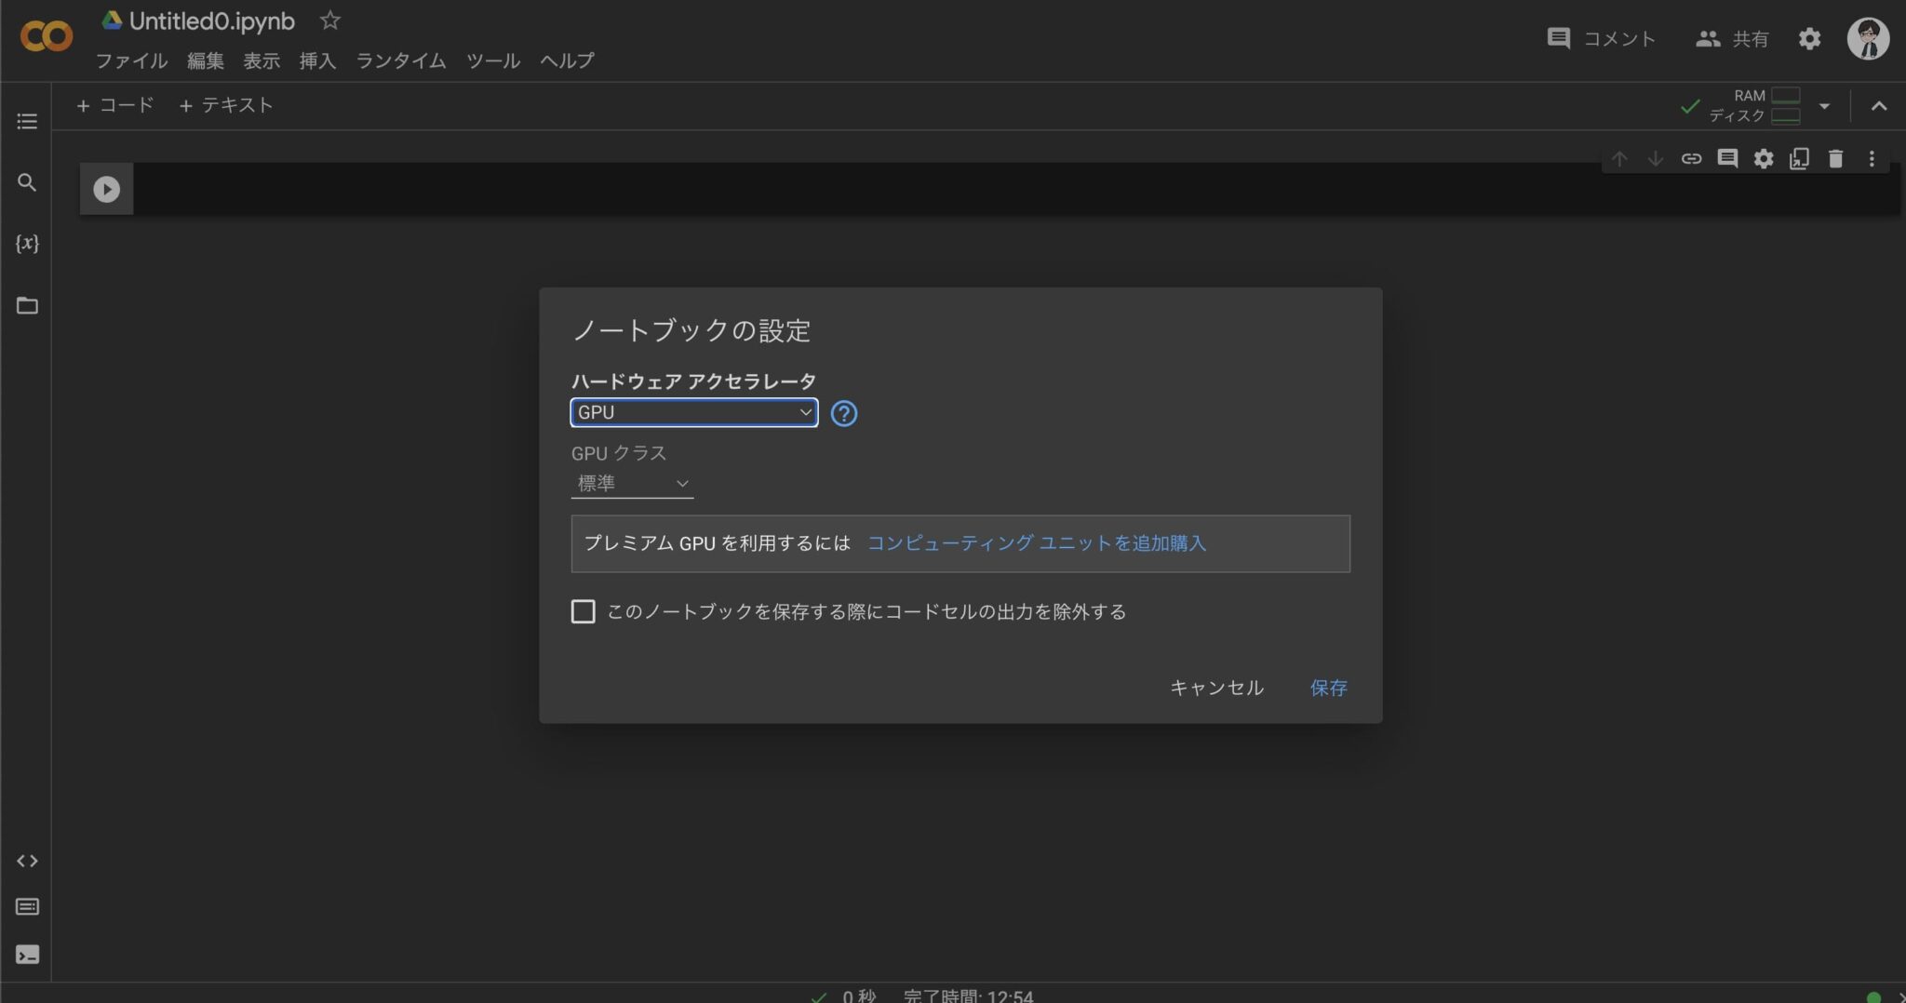Run the empty code cell
The width and height of the screenshot is (1906, 1003).
tap(106, 188)
